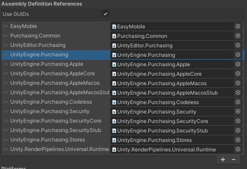247x169 pixels.
Task: Select the UnityEngine.Purchasing.SecurityStub row label
Action: [56, 130]
